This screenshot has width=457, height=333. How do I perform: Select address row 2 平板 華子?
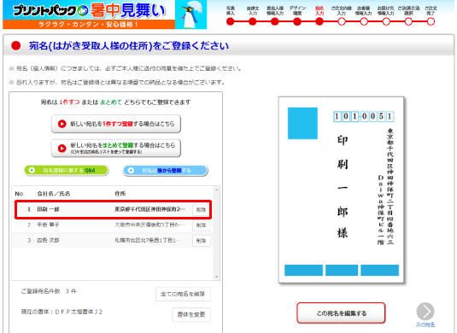pyautogui.click(x=113, y=225)
